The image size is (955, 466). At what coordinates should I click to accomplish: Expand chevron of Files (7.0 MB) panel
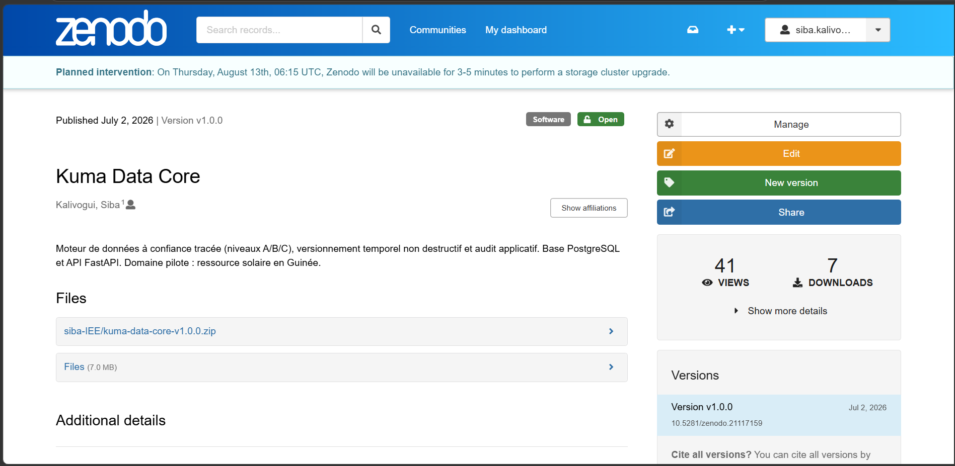coord(611,367)
